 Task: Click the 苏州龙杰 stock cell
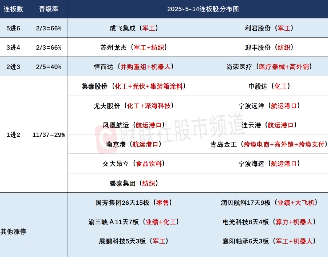[134, 48]
